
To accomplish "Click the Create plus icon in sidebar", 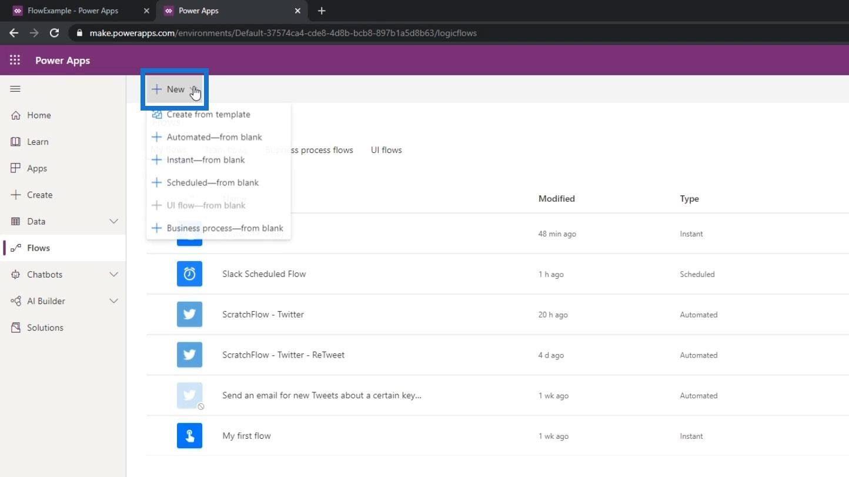I will point(16,195).
